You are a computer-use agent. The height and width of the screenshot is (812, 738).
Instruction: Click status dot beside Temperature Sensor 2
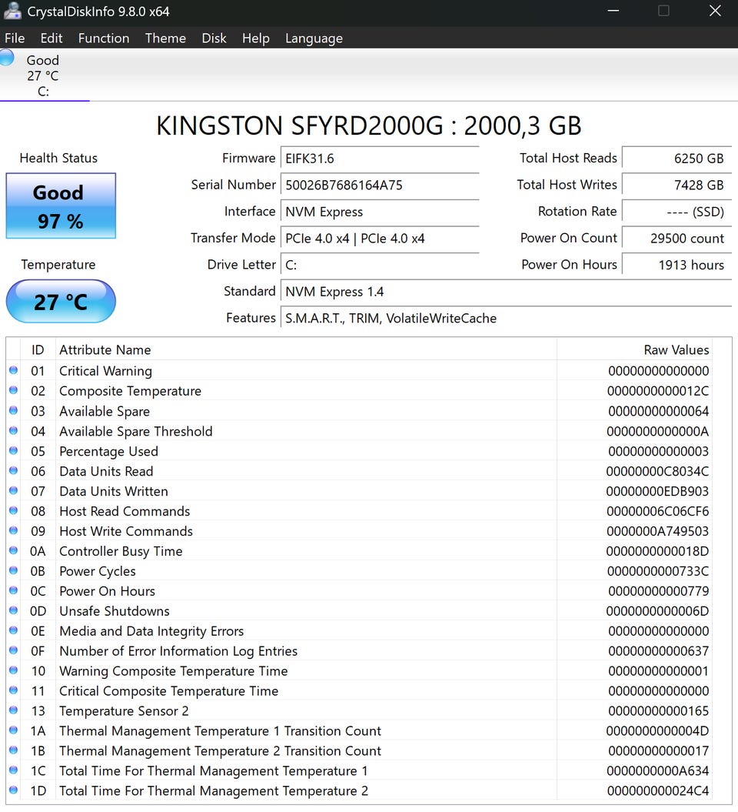(x=13, y=711)
